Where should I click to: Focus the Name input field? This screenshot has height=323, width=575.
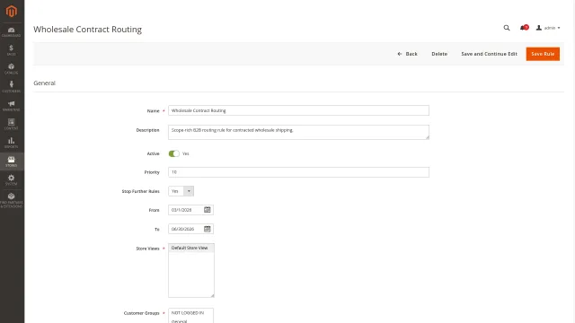pyautogui.click(x=298, y=110)
